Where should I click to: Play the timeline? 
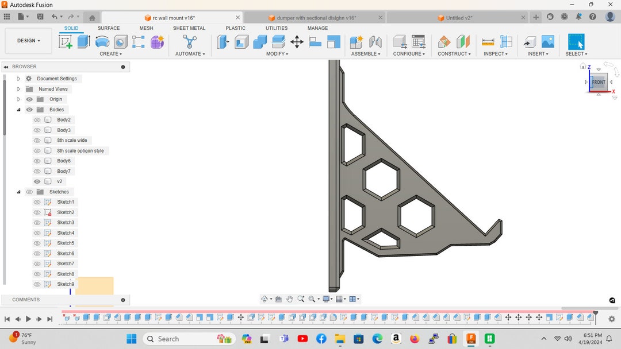click(x=29, y=319)
